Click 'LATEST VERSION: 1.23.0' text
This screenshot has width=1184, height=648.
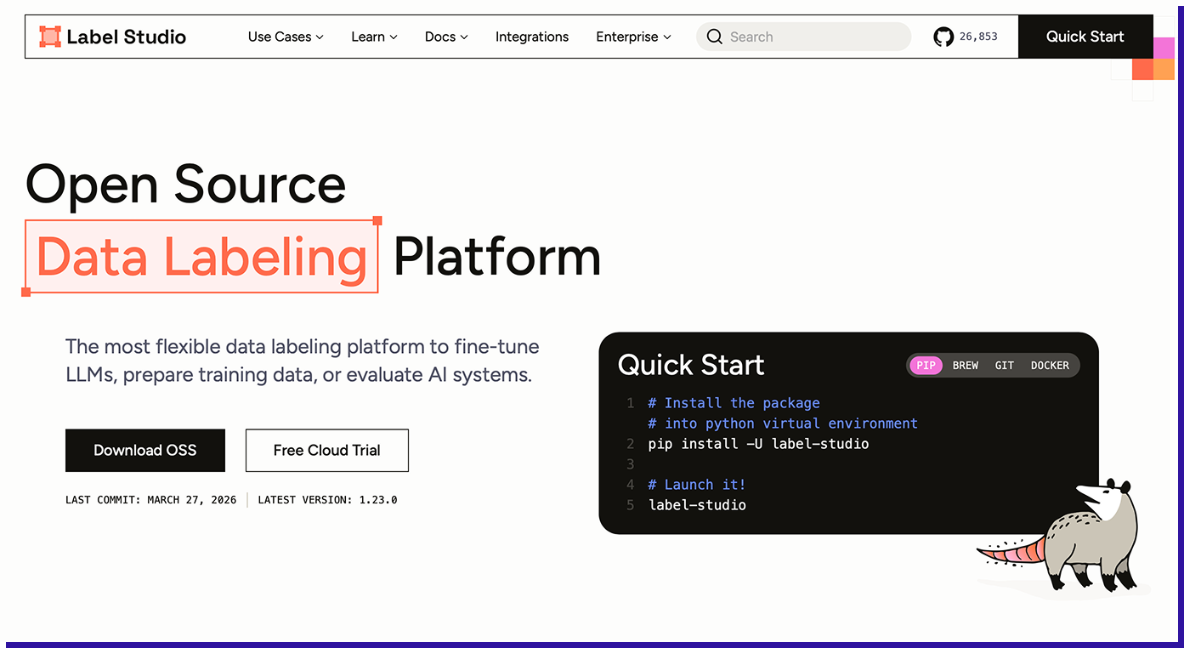327,500
